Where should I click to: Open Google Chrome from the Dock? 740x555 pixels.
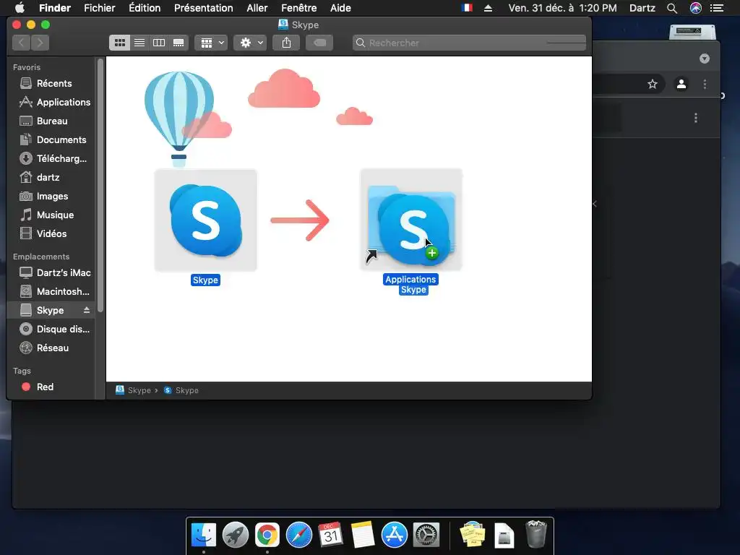point(267,535)
